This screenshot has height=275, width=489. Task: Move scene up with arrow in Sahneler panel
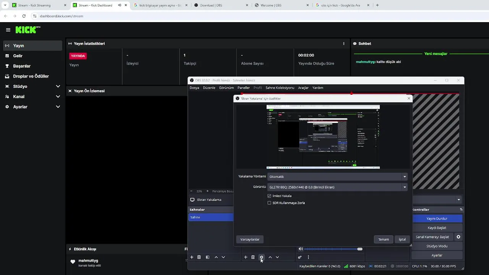coord(216,257)
